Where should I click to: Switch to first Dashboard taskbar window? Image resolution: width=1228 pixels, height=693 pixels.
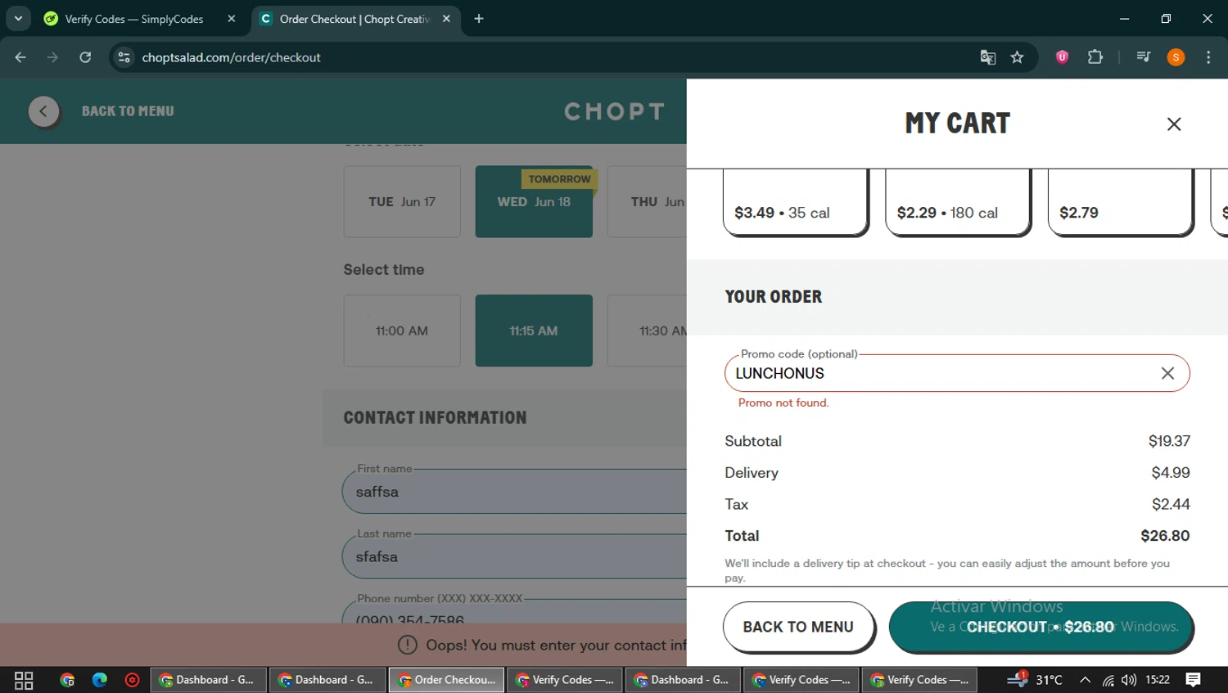pyautogui.click(x=209, y=680)
